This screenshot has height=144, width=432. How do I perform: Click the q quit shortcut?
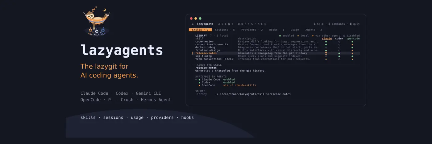coord(355,24)
